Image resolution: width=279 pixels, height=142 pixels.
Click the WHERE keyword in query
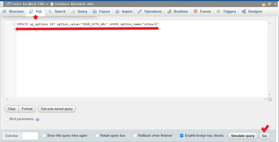point(114,24)
